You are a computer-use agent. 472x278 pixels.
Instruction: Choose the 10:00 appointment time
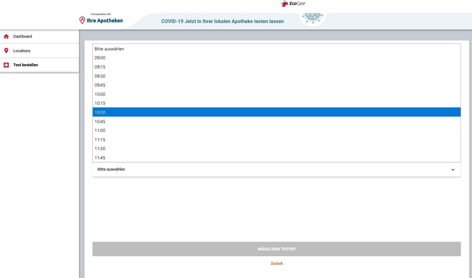(100, 94)
